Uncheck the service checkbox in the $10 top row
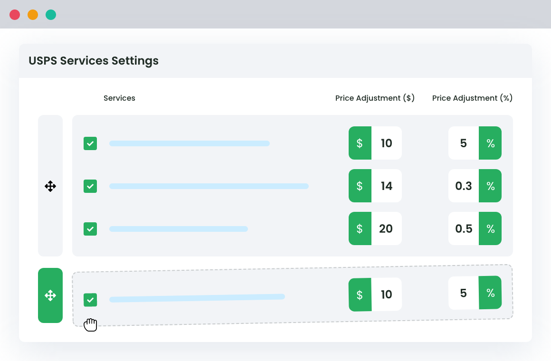The height and width of the screenshot is (361, 551). coord(90,143)
